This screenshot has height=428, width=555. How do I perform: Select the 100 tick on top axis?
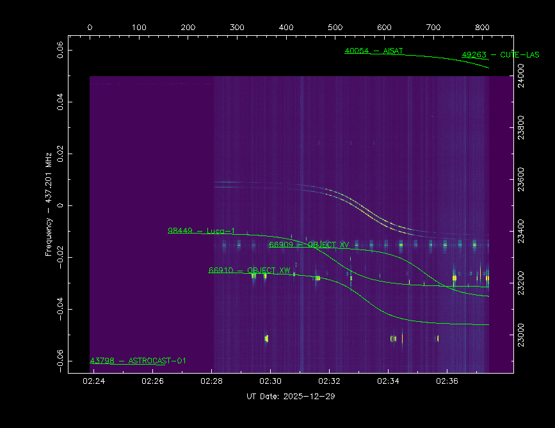139,28
